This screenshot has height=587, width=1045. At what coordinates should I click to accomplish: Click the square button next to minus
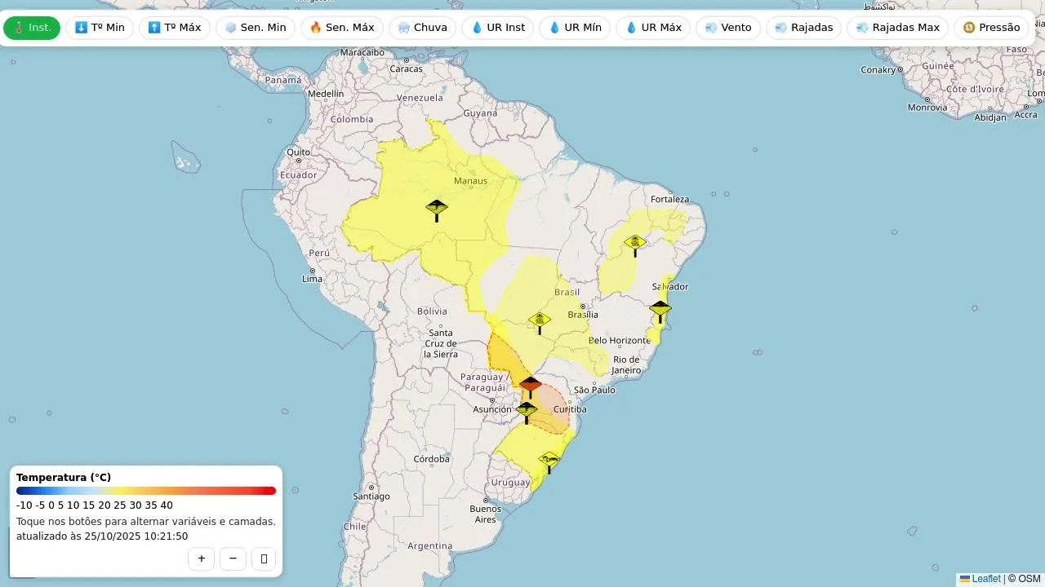(264, 558)
